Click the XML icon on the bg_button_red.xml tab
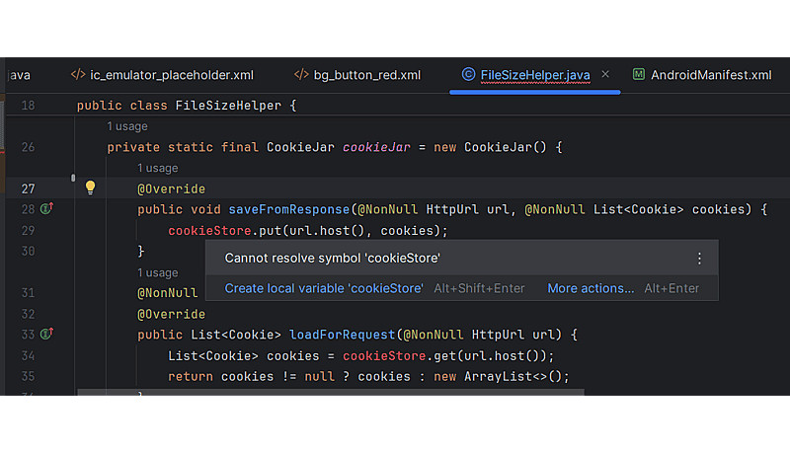790x454 pixels. pos(301,75)
